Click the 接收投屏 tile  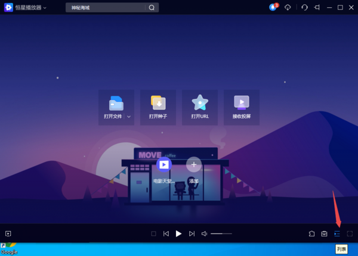click(x=242, y=107)
